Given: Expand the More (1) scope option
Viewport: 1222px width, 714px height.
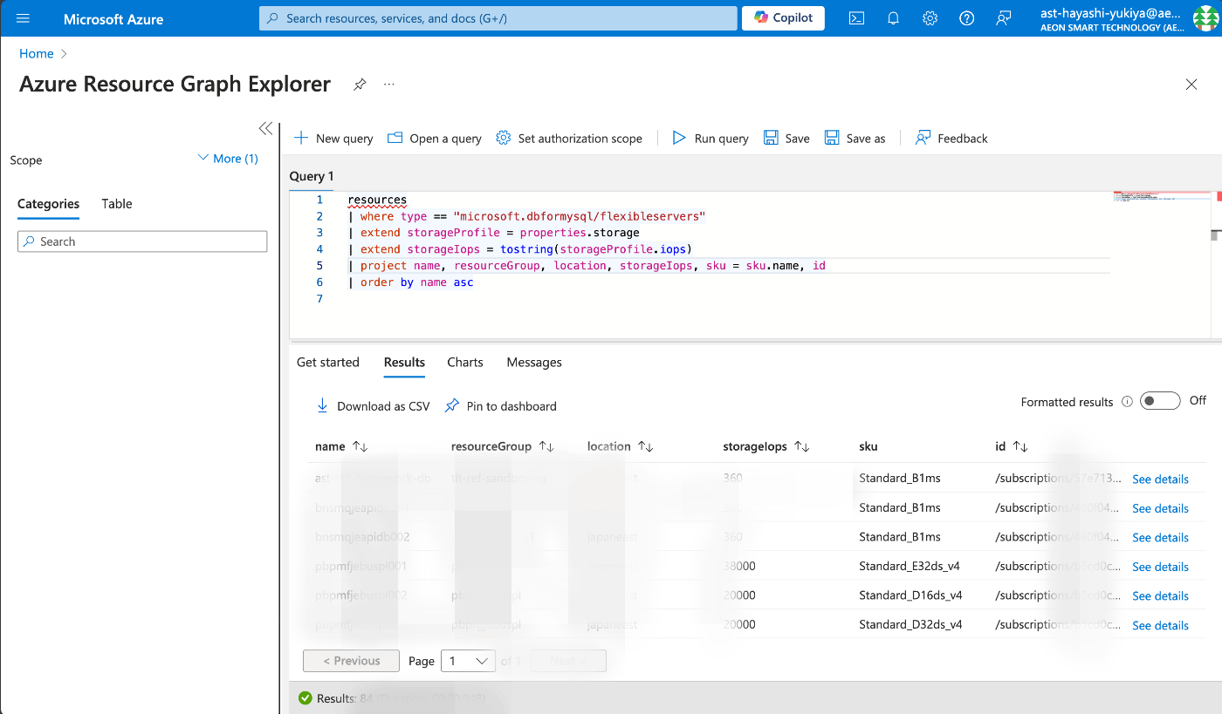Looking at the screenshot, I should (228, 159).
